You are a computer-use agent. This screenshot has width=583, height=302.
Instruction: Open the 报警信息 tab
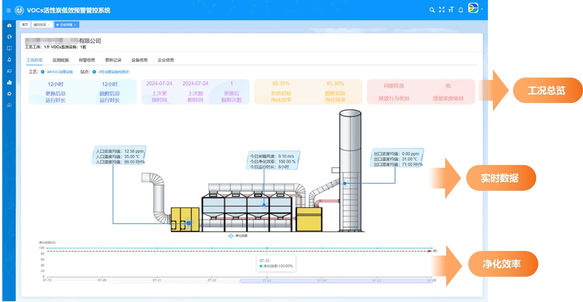[87, 60]
